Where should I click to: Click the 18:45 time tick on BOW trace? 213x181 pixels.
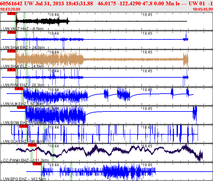point(147,108)
